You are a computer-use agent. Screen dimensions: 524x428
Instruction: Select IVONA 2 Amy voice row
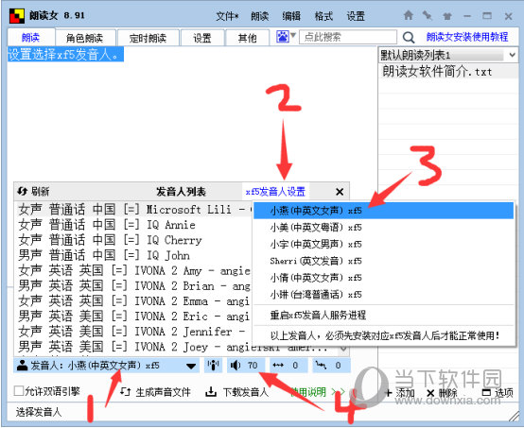coord(133,271)
